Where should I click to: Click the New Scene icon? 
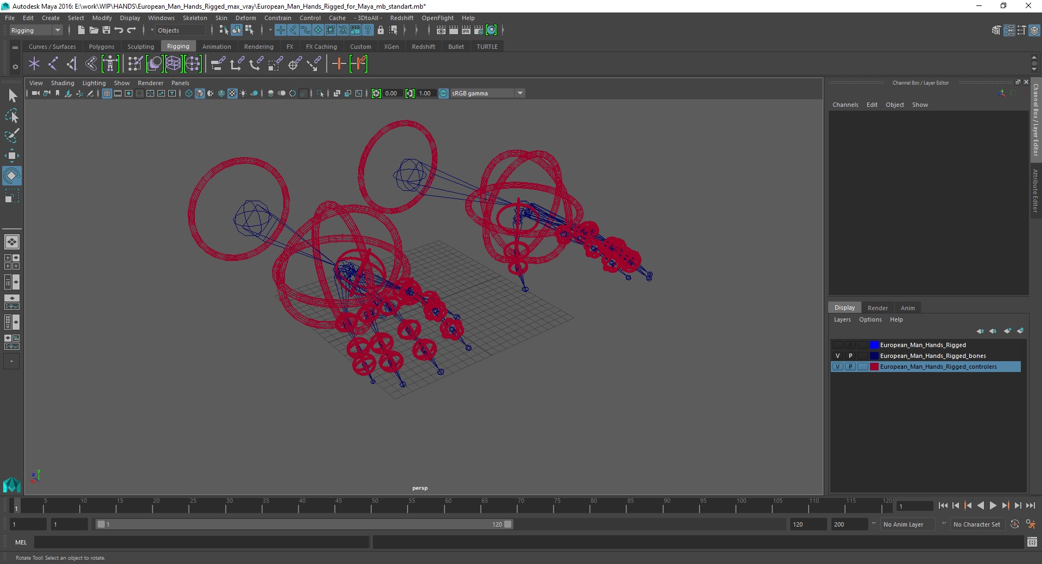[x=81, y=30]
